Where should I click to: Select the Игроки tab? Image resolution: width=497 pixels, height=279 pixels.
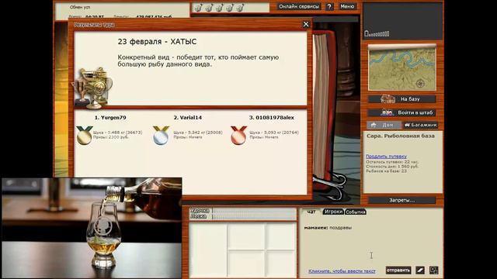click(333, 212)
